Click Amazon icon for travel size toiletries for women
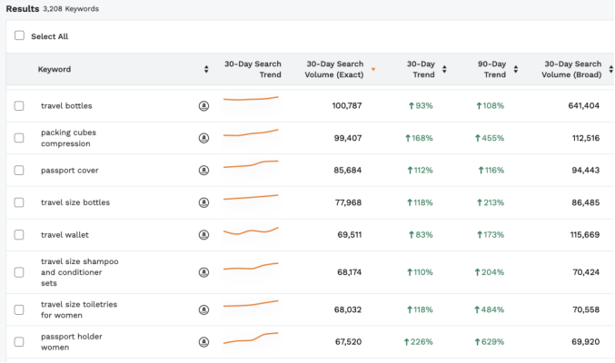This screenshot has height=363, width=615. click(x=203, y=309)
